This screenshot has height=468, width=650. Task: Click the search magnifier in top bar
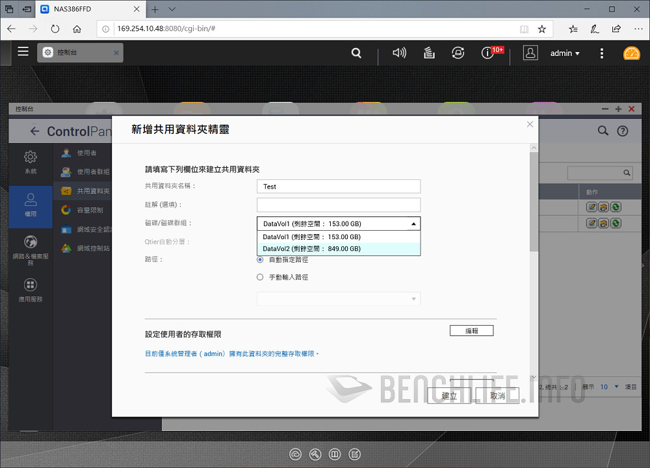pyautogui.click(x=356, y=53)
